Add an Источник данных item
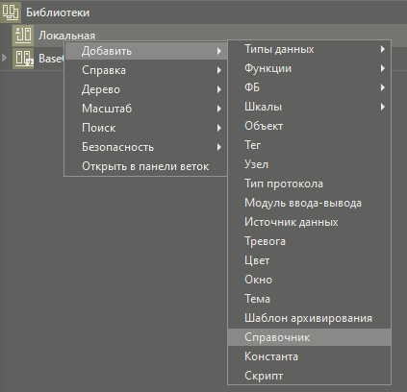 click(310, 222)
